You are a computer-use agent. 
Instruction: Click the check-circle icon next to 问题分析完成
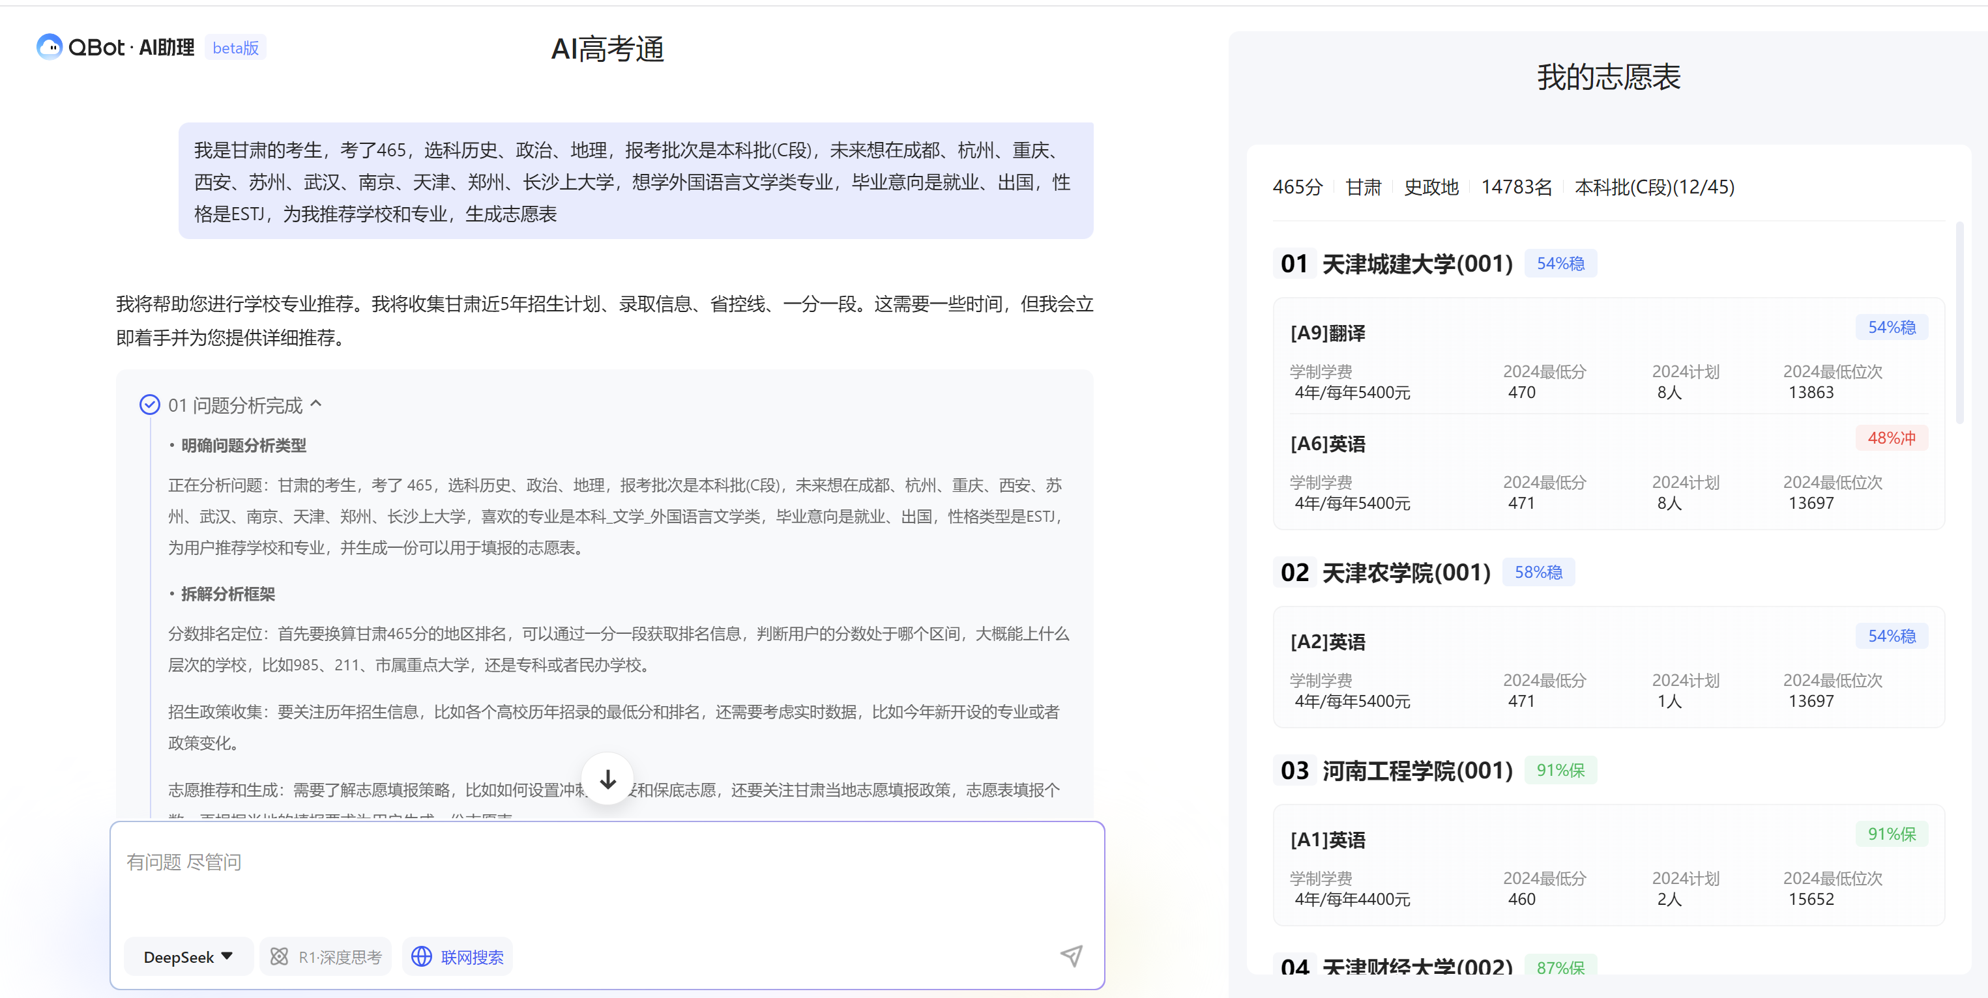[150, 404]
